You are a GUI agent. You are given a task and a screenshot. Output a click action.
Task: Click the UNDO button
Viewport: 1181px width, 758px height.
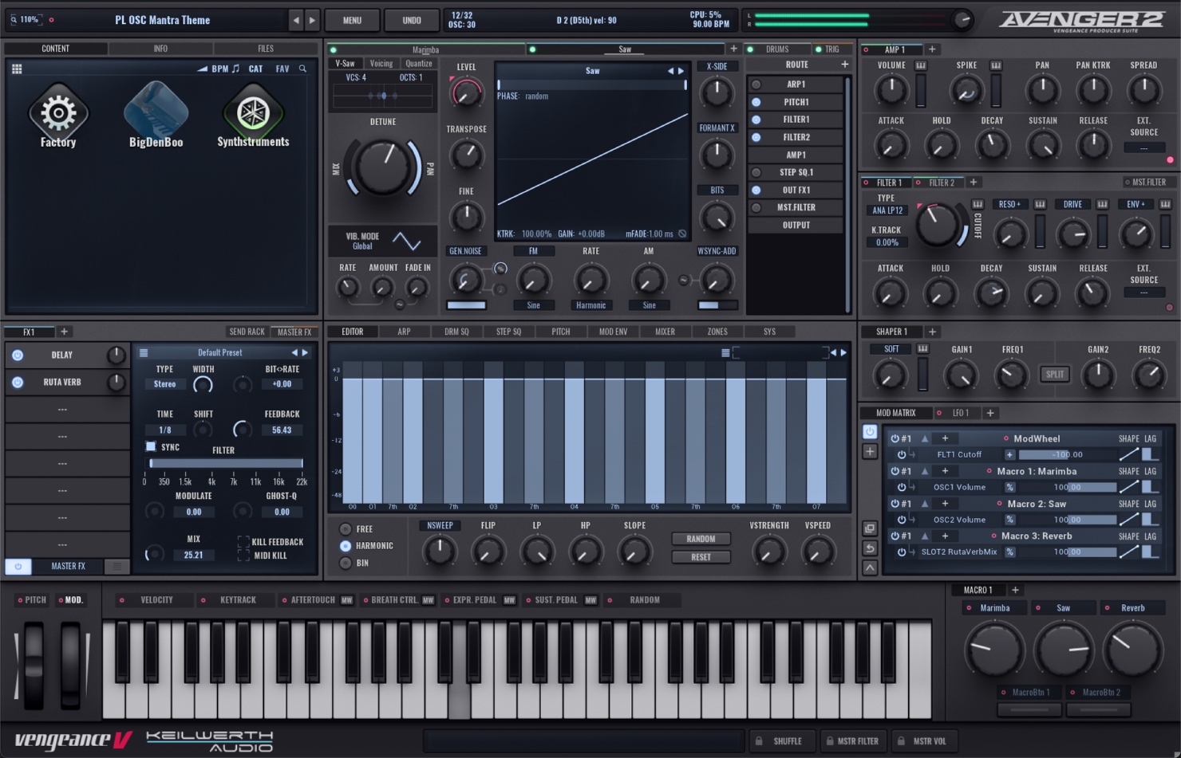tap(411, 20)
